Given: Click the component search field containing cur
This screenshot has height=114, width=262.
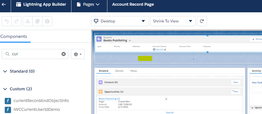Looking at the screenshot, I should point(35,54).
